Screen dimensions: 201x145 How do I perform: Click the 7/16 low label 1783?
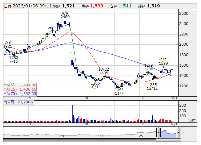pyautogui.click(x=14, y=57)
